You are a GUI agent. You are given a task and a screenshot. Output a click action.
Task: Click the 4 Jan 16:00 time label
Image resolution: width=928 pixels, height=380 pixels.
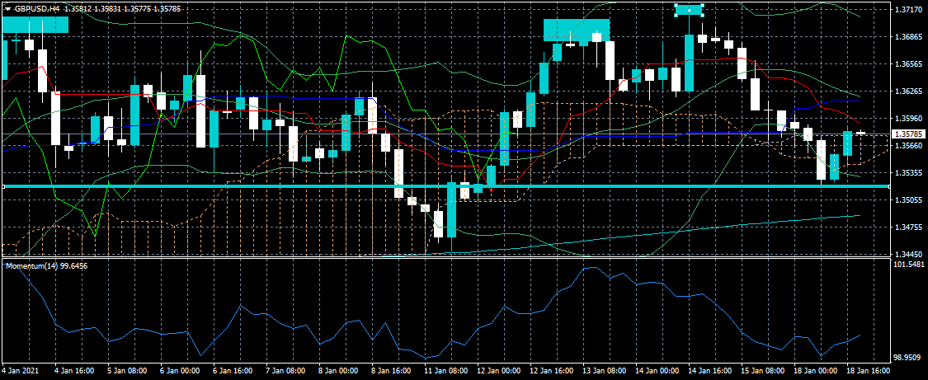pos(74,371)
